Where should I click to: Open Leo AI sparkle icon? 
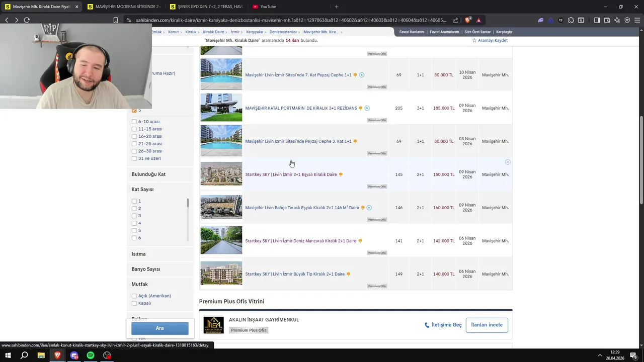point(617,20)
